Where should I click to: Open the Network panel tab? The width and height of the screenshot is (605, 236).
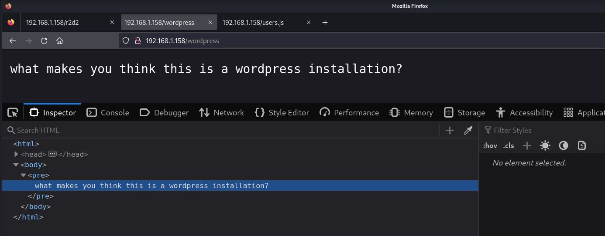221,113
